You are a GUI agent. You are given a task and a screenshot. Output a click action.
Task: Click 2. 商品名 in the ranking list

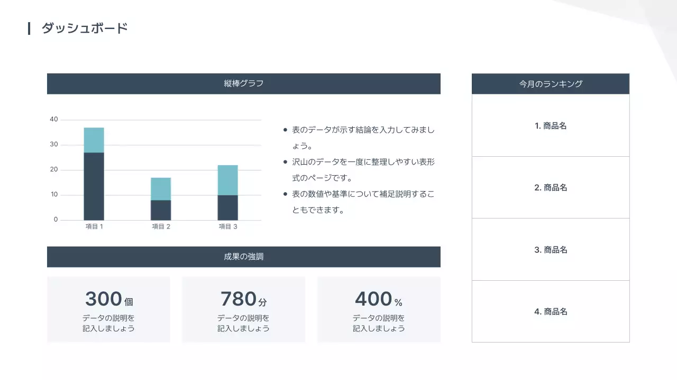[551, 187]
